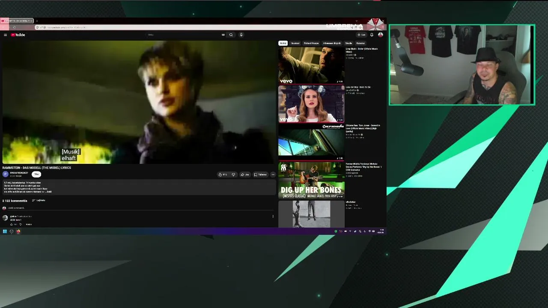Viewport: 548px width, 308px height.
Task: Go to YouTube home via the logo
Action: 18,35
